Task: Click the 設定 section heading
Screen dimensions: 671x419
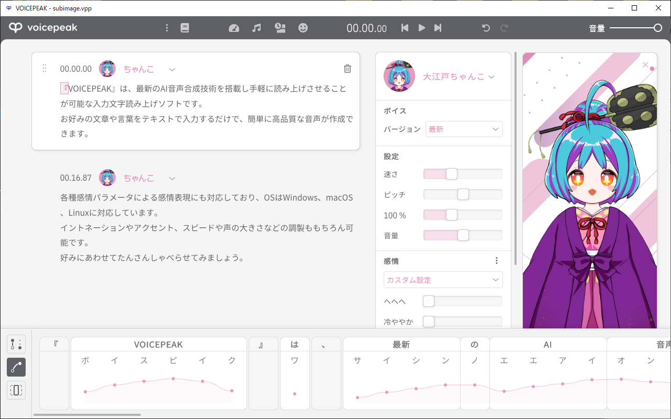Action: [391, 156]
